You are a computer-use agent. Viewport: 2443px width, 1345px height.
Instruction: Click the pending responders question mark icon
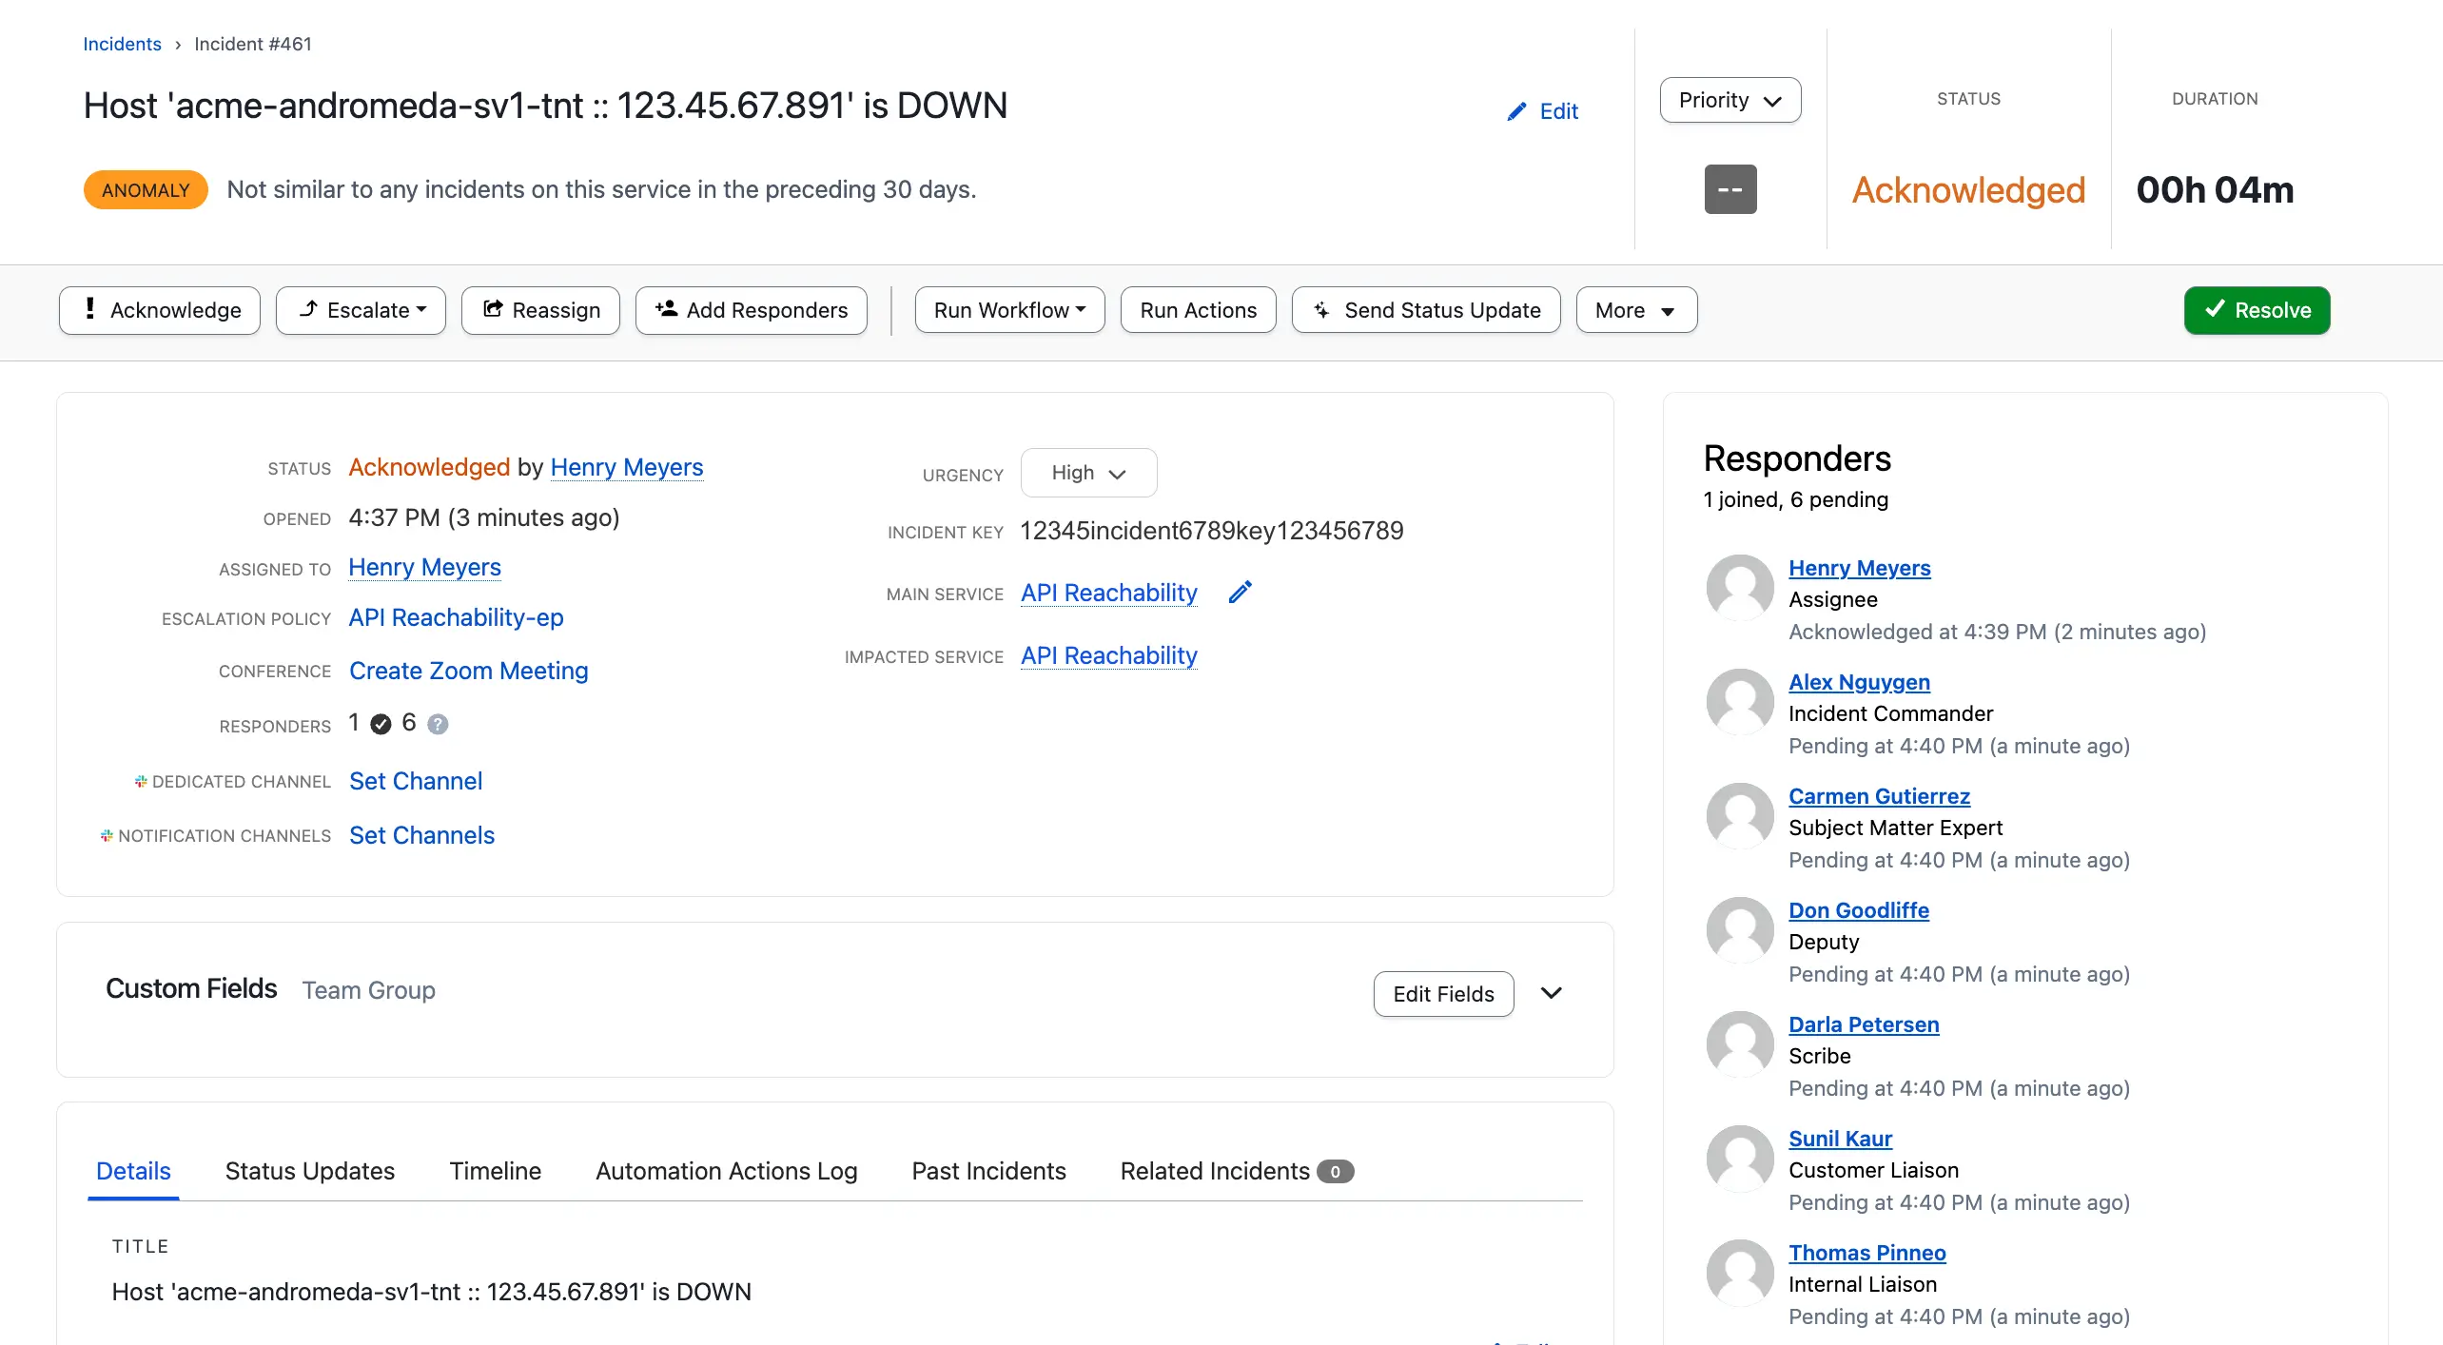point(438,724)
